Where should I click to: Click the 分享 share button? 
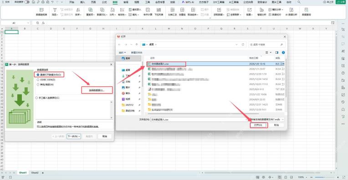341,2
